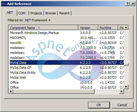Open the Projects tab
The width and height of the screenshot is (137, 112).
36,13
